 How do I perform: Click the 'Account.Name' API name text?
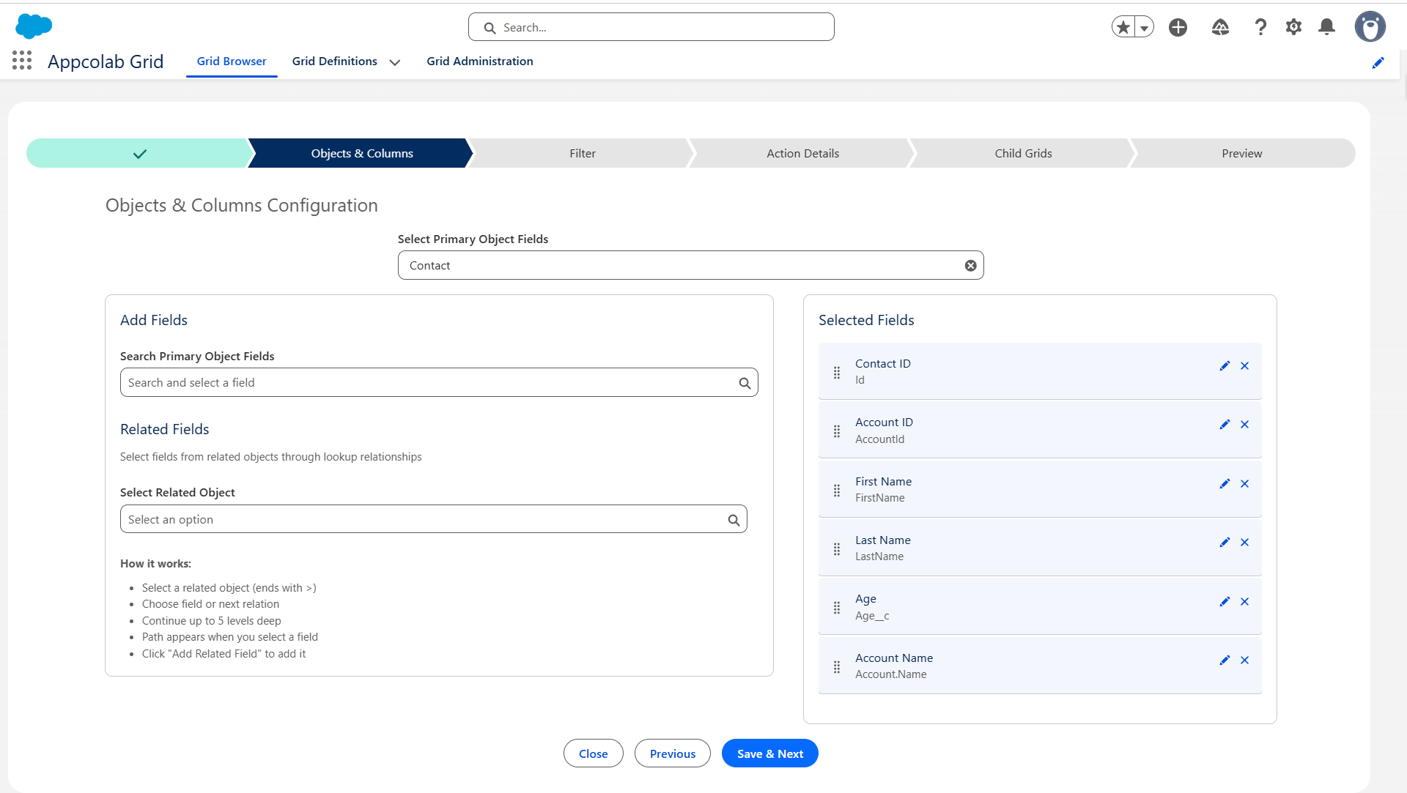point(891,674)
